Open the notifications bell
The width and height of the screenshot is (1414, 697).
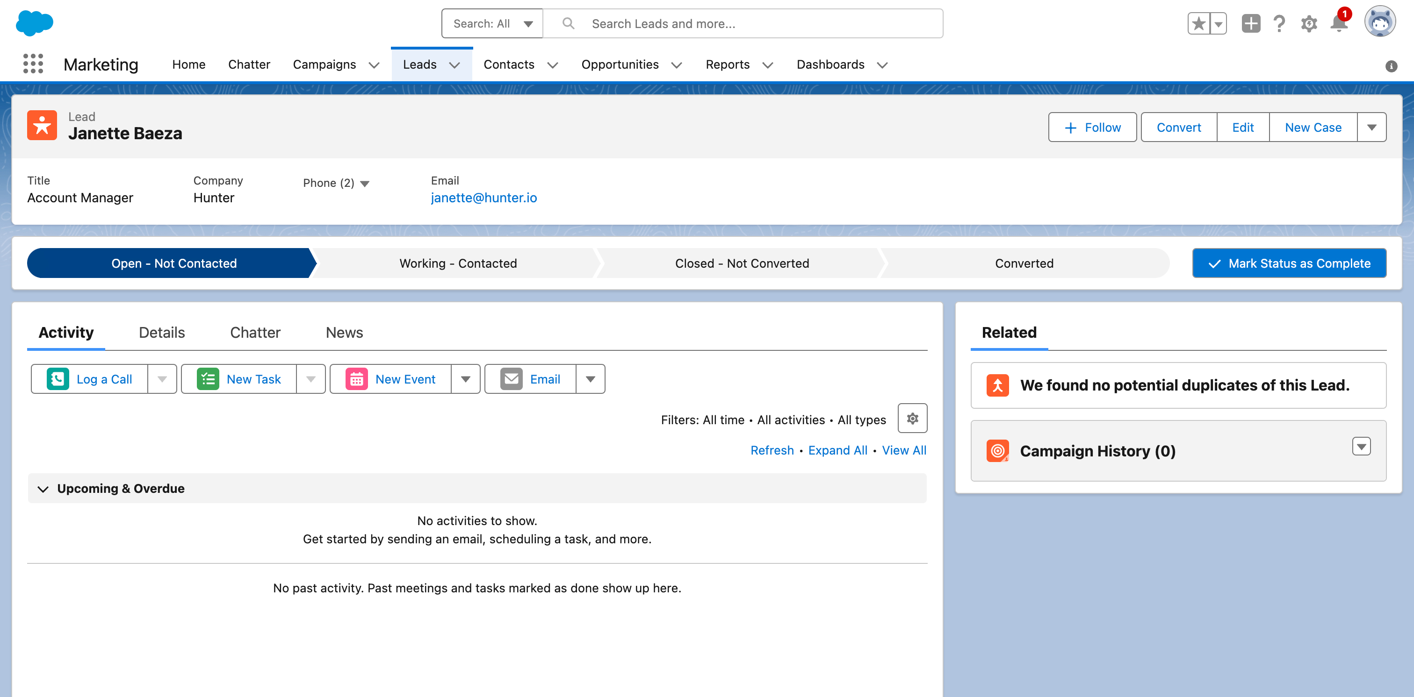[1339, 23]
